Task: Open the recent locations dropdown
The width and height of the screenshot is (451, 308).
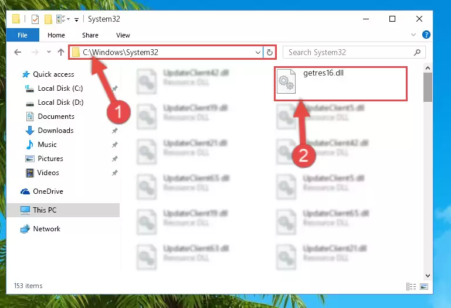Action: click(x=49, y=52)
